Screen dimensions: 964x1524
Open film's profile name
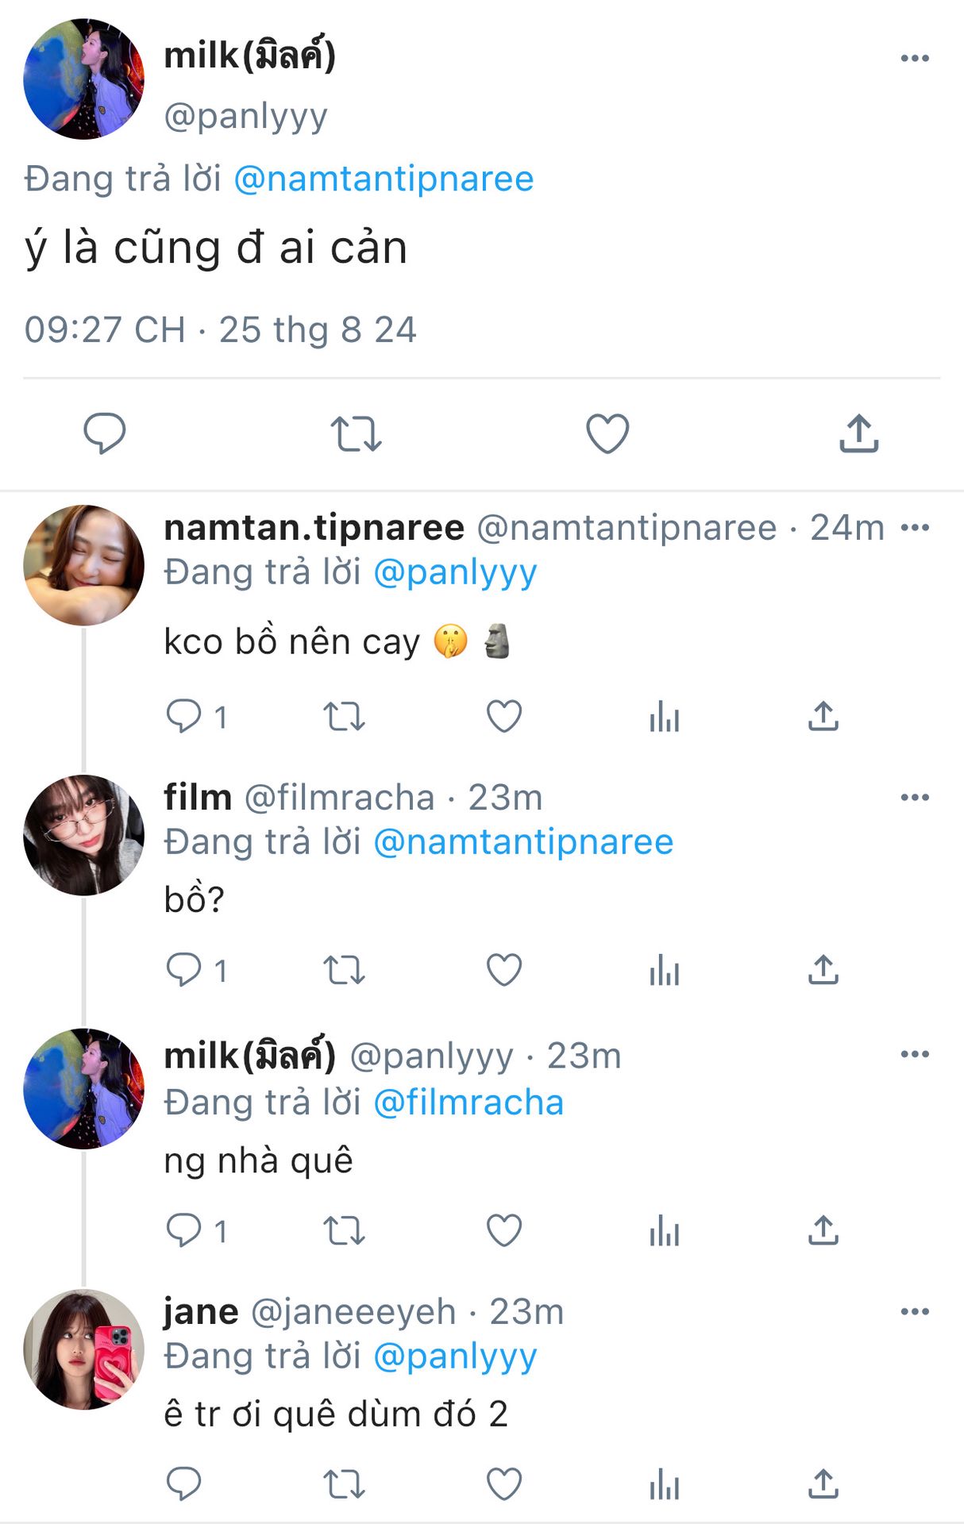pos(198,797)
